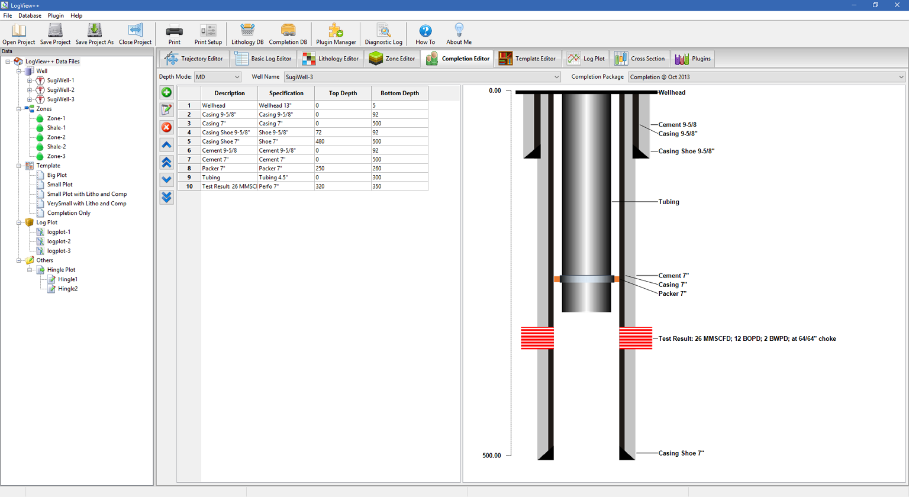The width and height of the screenshot is (909, 497).
Task: Open the Database menu
Action: pyautogui.click(x=30, y=16)
